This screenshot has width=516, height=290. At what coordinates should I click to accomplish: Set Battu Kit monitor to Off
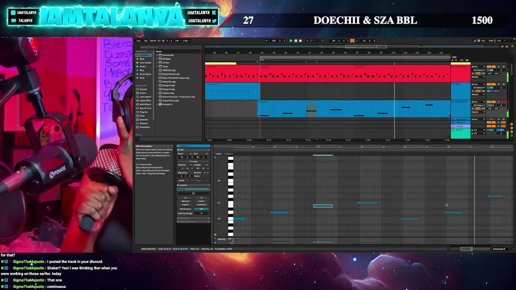coord(483,73)
